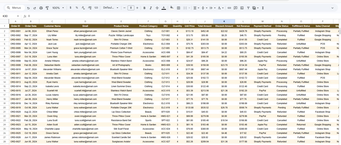The height and width of the screenshot is (145, 341).
Task: Click the Insert link icon
Action: (x=229, y=8)
